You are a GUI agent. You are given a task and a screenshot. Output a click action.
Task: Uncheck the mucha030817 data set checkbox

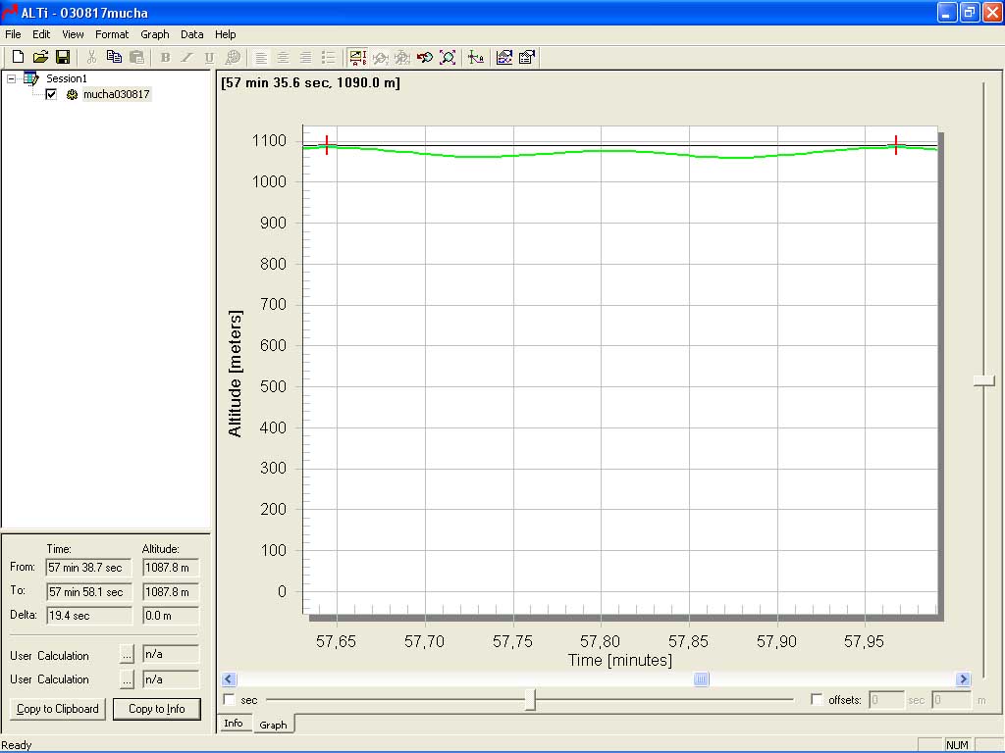click(51, 94)
